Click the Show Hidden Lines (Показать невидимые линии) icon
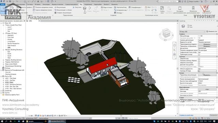Image resolution: width=218 pixels, height=123 pixels. pos(34,7)
